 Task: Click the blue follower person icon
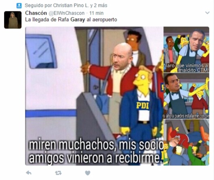click(x=19, y=6)
